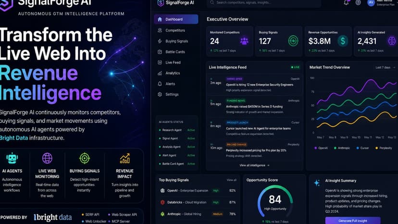The height and width of the screenshot is (224, 398).
Task: Click the Settings gear icon in sidebar
Action: [x=160, y=95]
